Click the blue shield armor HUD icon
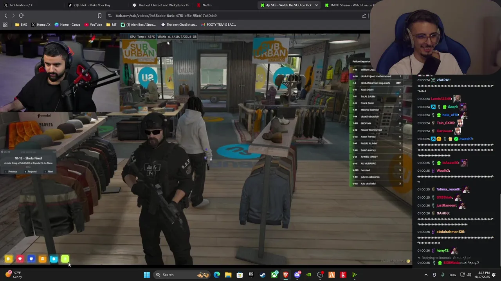Viewport: 501px width, 281px height. click(31, 259)
